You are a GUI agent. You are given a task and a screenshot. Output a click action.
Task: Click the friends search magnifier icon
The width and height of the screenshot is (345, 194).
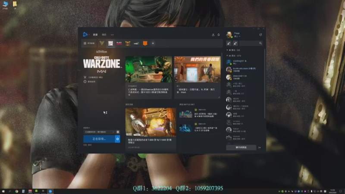260,44
